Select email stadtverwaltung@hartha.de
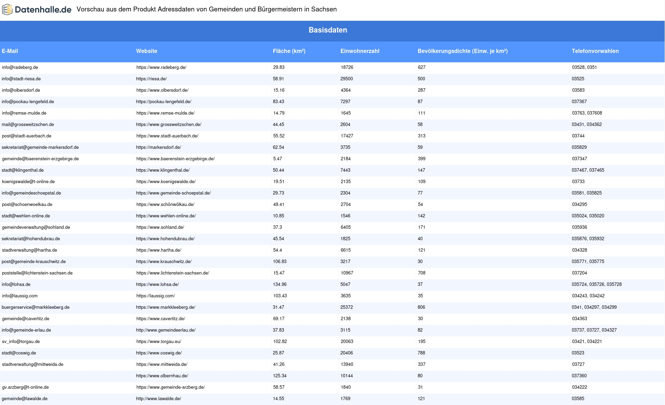 tap(29, 250)
